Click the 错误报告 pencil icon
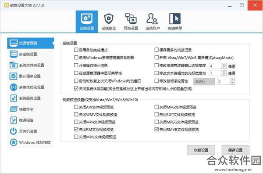 click(x=14, y=120)
